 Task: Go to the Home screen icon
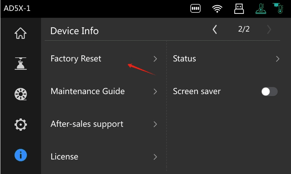(20, 33)
